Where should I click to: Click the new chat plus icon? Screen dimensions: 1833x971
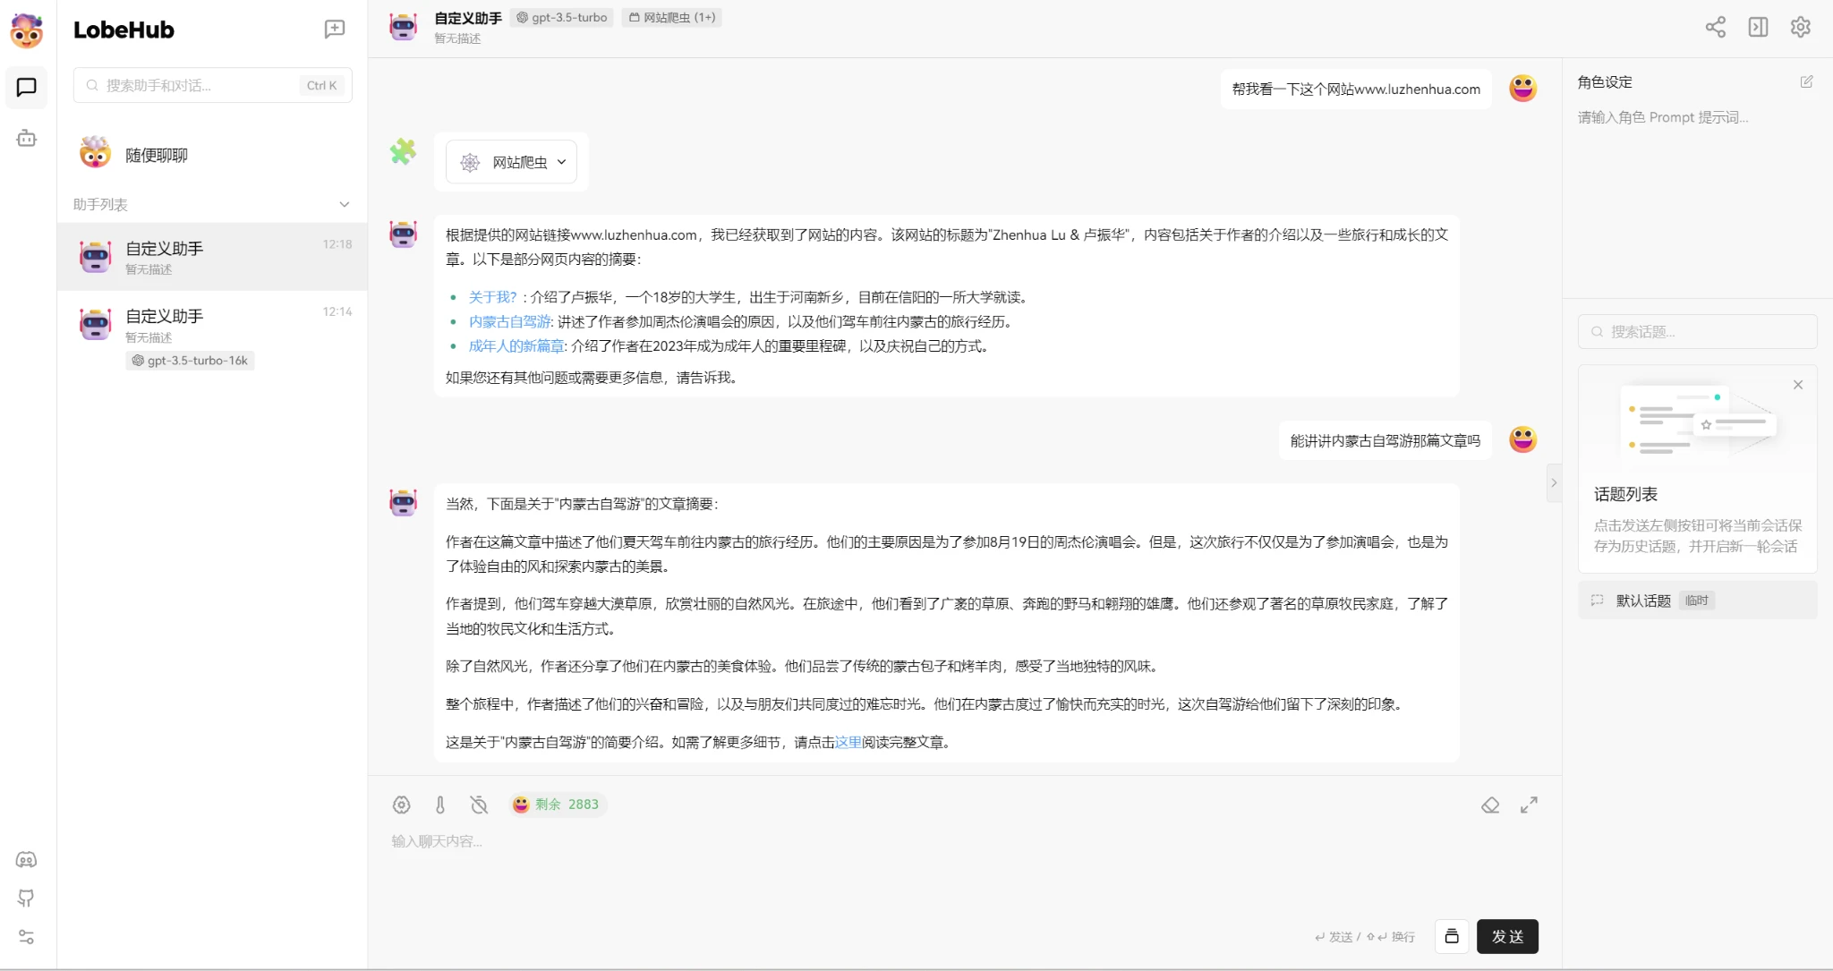pyautogui.click(x=334, y=30)
